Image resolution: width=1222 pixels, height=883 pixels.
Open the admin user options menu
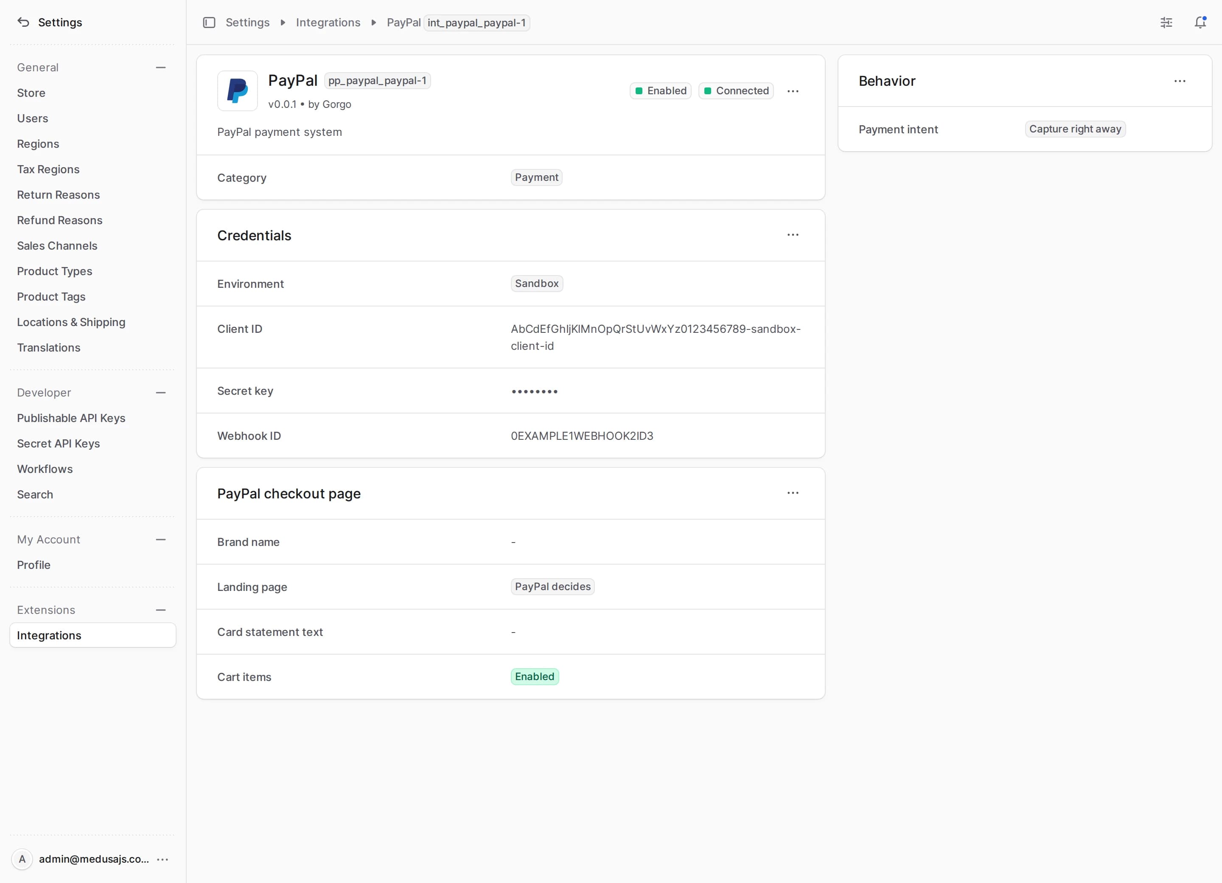point(163,859)
